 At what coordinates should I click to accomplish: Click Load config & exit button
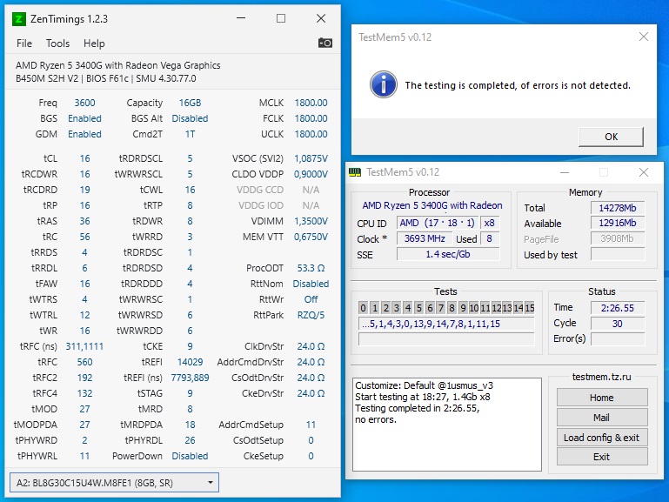(x=602, y=438)
